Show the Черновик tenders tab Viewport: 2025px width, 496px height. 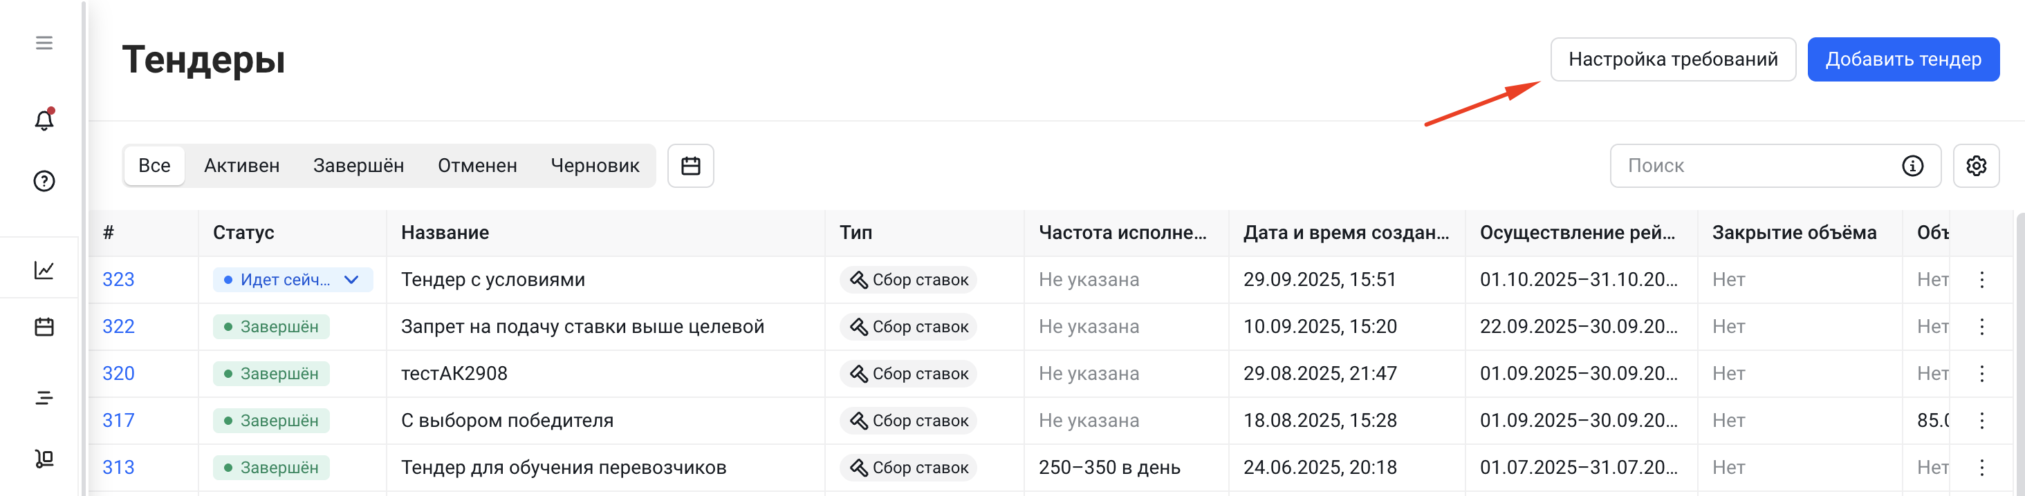pos(594,166)
